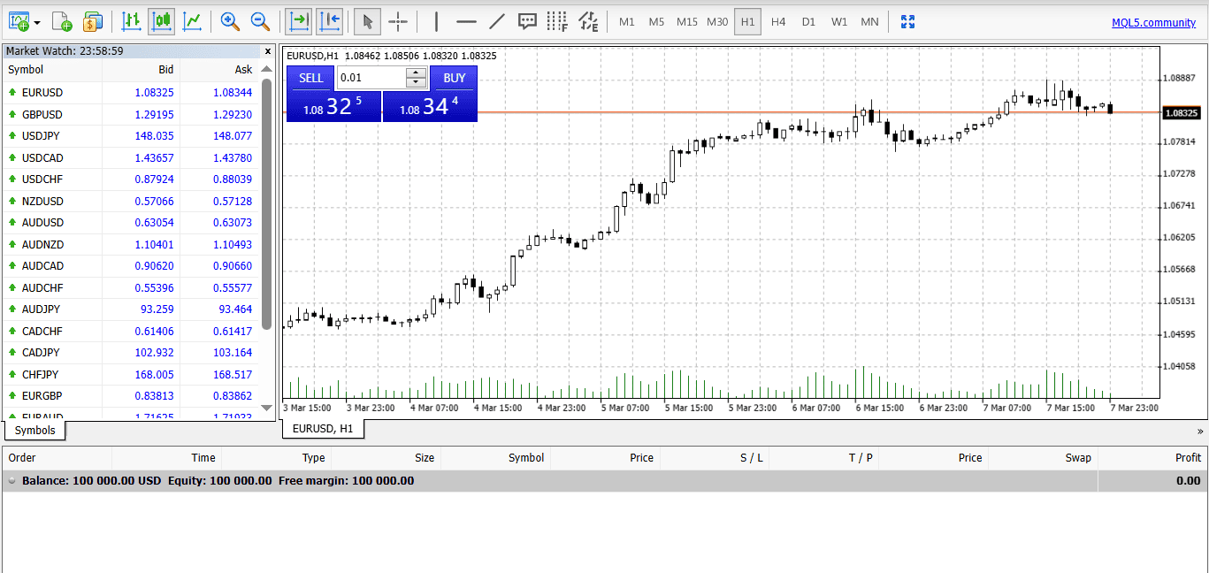This screenshot has height=573, width=1209.
Task: Open the MQL5.community link
Action: coord(1153,23)
